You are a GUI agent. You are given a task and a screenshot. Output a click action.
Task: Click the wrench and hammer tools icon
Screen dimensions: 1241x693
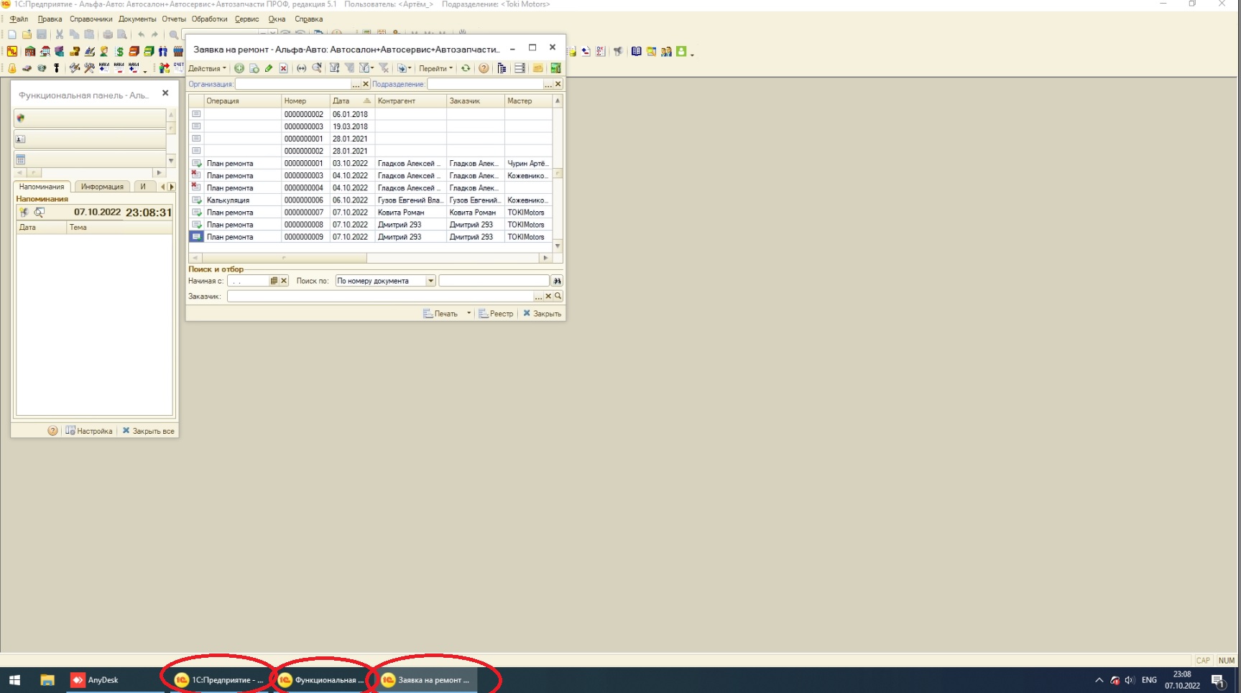(x=89, y=68)
